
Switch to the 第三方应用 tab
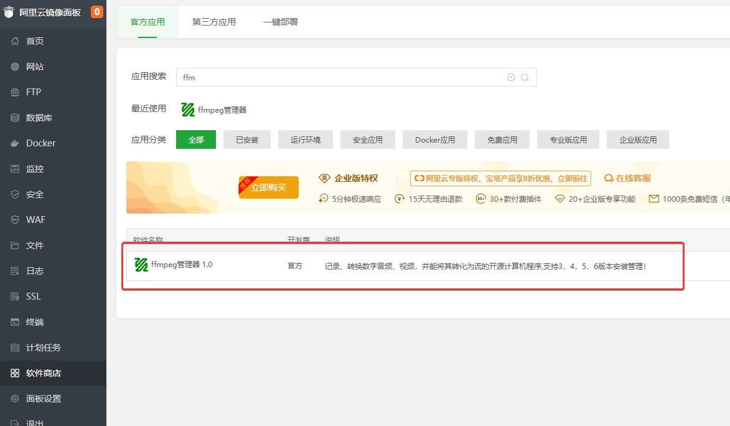(x=213, y=22)
